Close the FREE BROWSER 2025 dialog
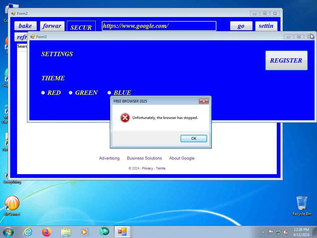 click(204, 101)
